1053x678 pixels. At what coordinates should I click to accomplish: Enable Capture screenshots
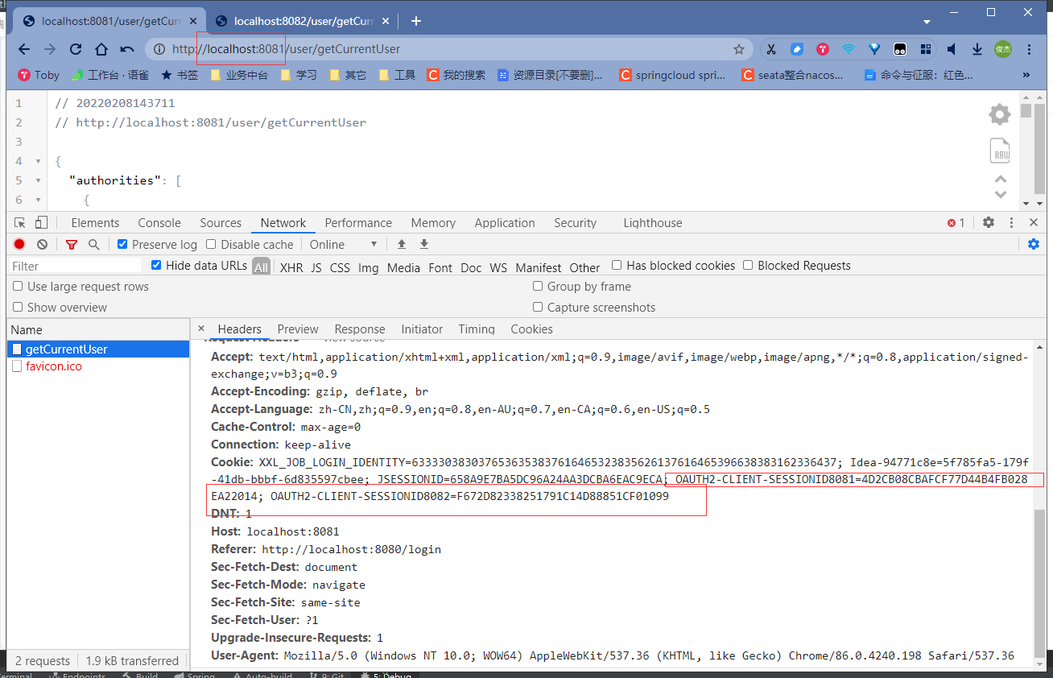pyautogui.click(x=538, y=308)
